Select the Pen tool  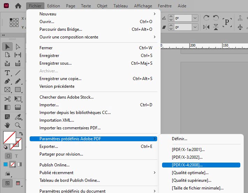click(7, 81)
